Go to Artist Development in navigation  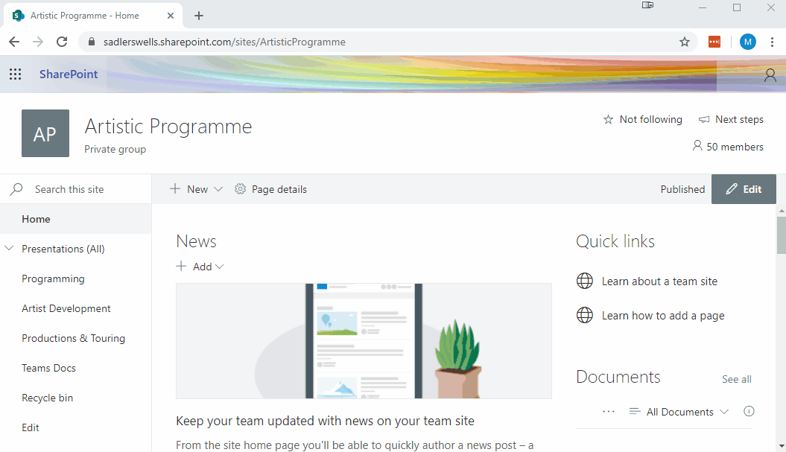coord(66,308)
